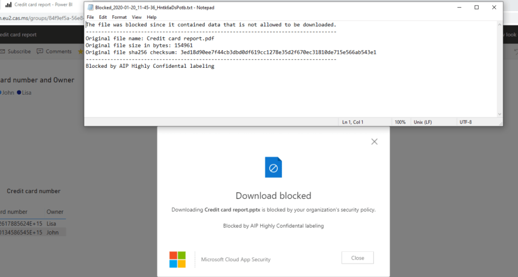518x277 pixels.
Task: Open the Edit menu in Notepad
Action: coord(103,17)
